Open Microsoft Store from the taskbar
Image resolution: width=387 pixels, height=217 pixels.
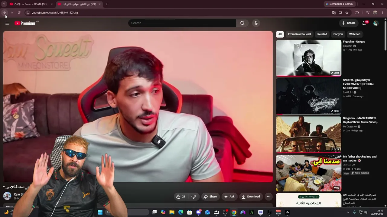190,212
